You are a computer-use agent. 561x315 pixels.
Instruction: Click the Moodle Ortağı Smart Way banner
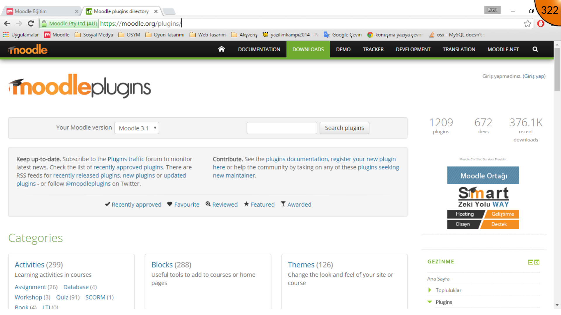[x=483, y=197]
